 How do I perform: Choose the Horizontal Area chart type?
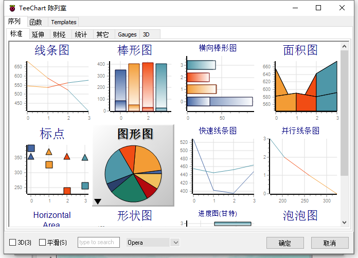(x=51, y=219)
